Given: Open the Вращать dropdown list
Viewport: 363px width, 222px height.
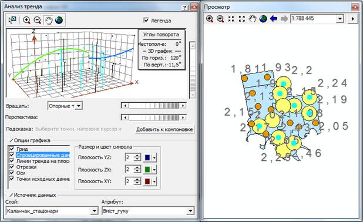Looking at the screenshot, I should 79,106.
